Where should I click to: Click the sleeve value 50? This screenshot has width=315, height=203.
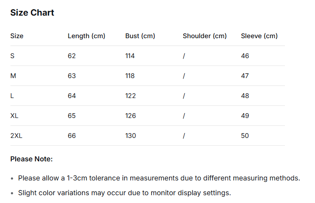[245, 136]
